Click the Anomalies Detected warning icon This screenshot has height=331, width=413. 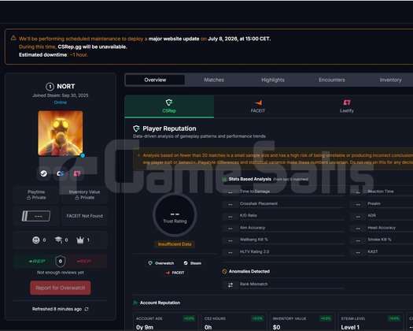pyautogui.click(x=224, y=271)
